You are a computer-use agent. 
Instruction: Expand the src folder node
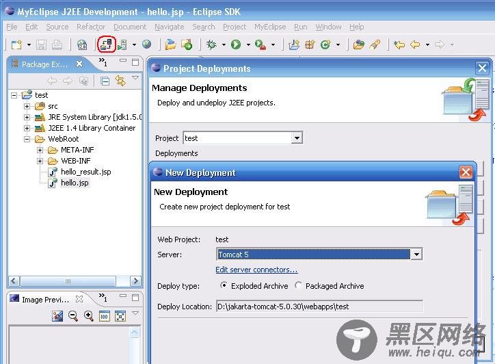pos(27,106)
